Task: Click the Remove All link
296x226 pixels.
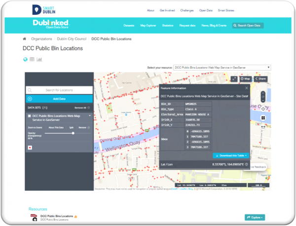Action: pyautogui.click(x=80, y=108)
